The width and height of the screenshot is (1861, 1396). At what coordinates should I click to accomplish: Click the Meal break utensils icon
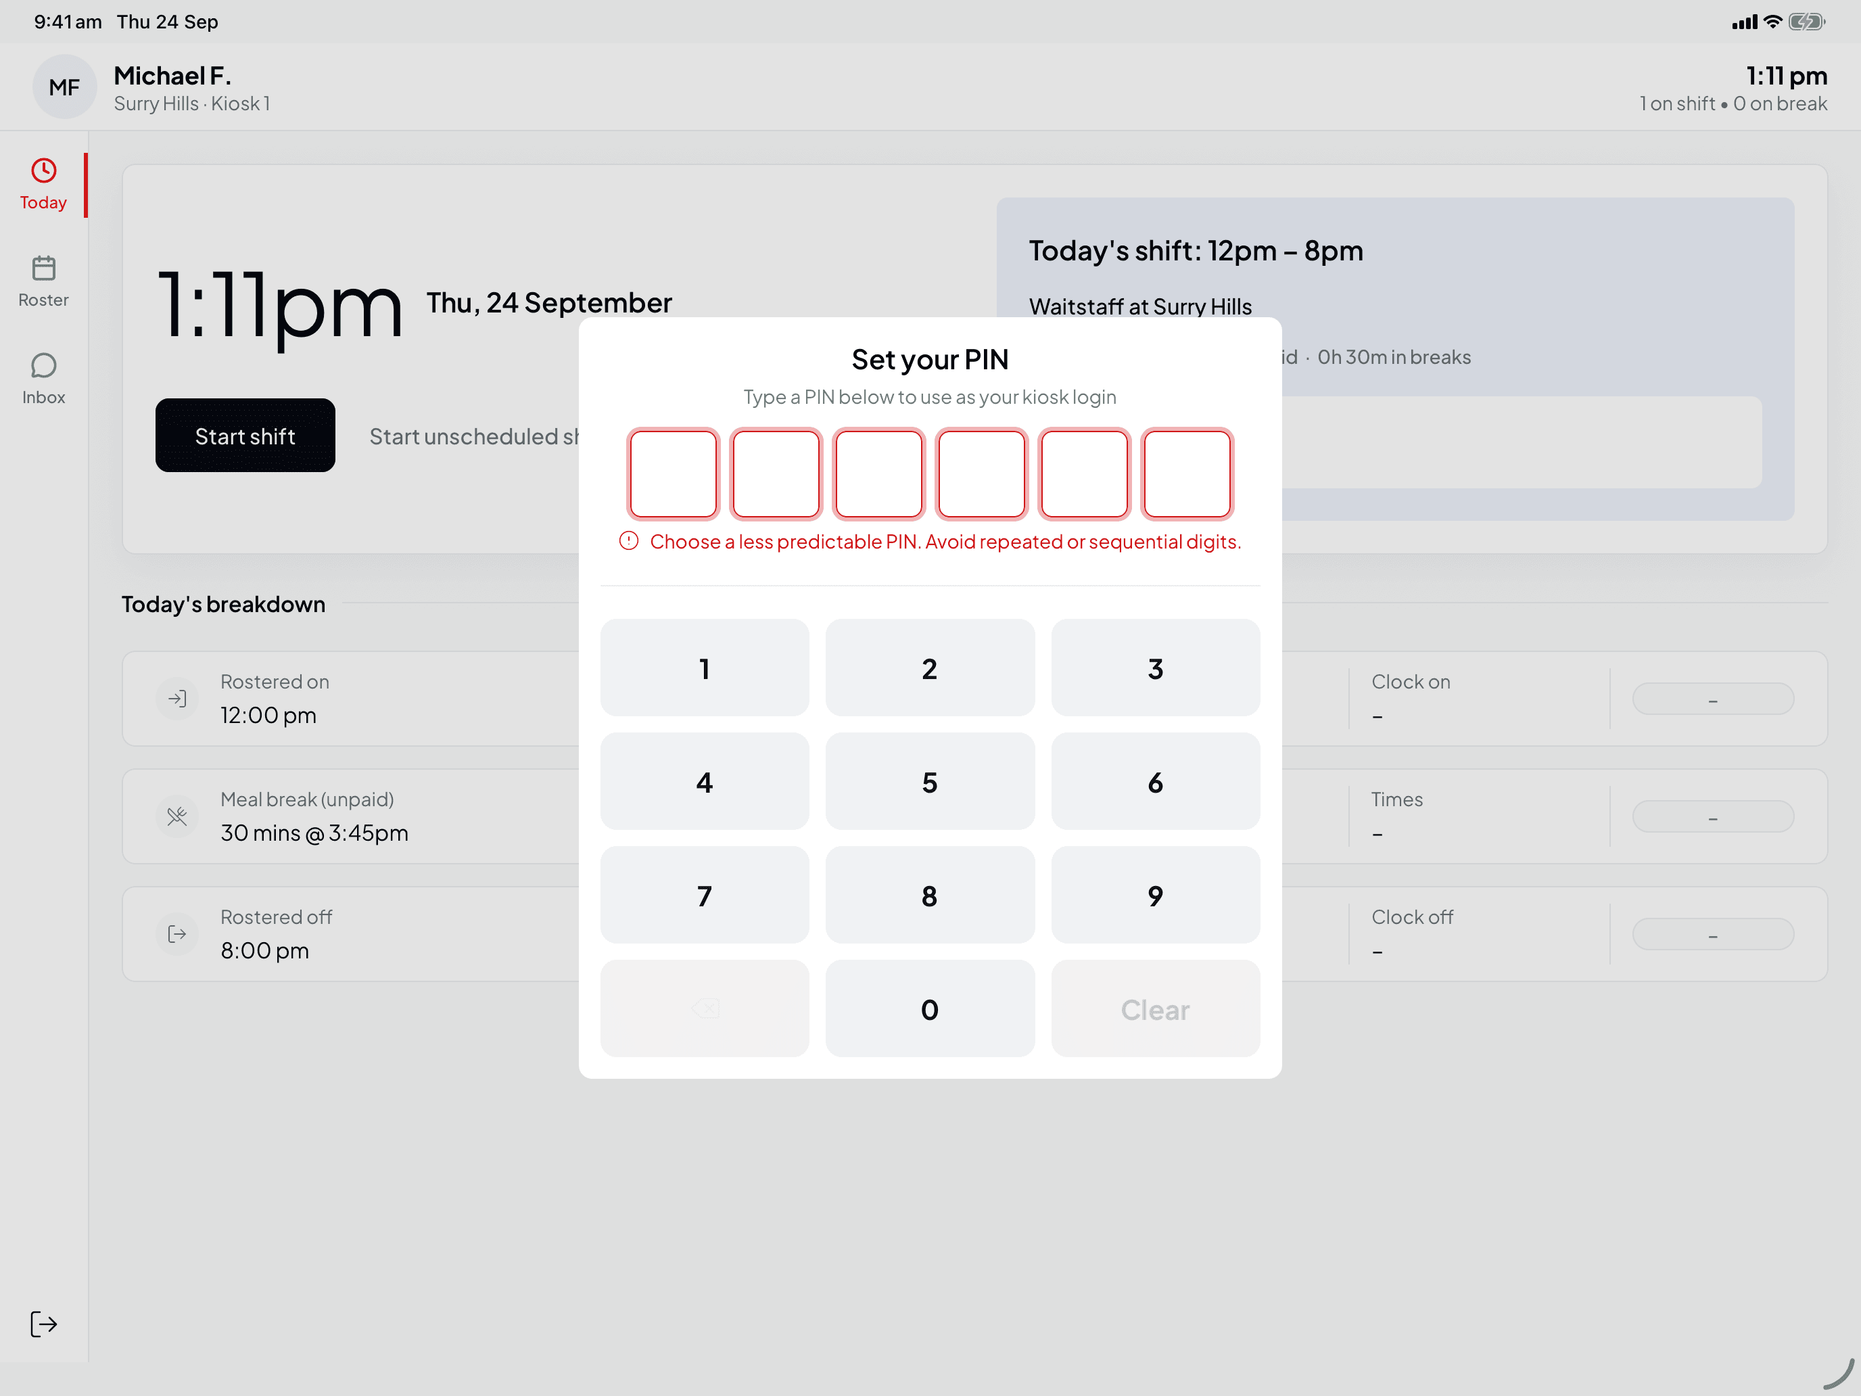coord(176,816)
